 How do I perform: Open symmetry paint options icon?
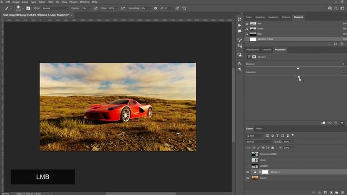coord(184,8)
